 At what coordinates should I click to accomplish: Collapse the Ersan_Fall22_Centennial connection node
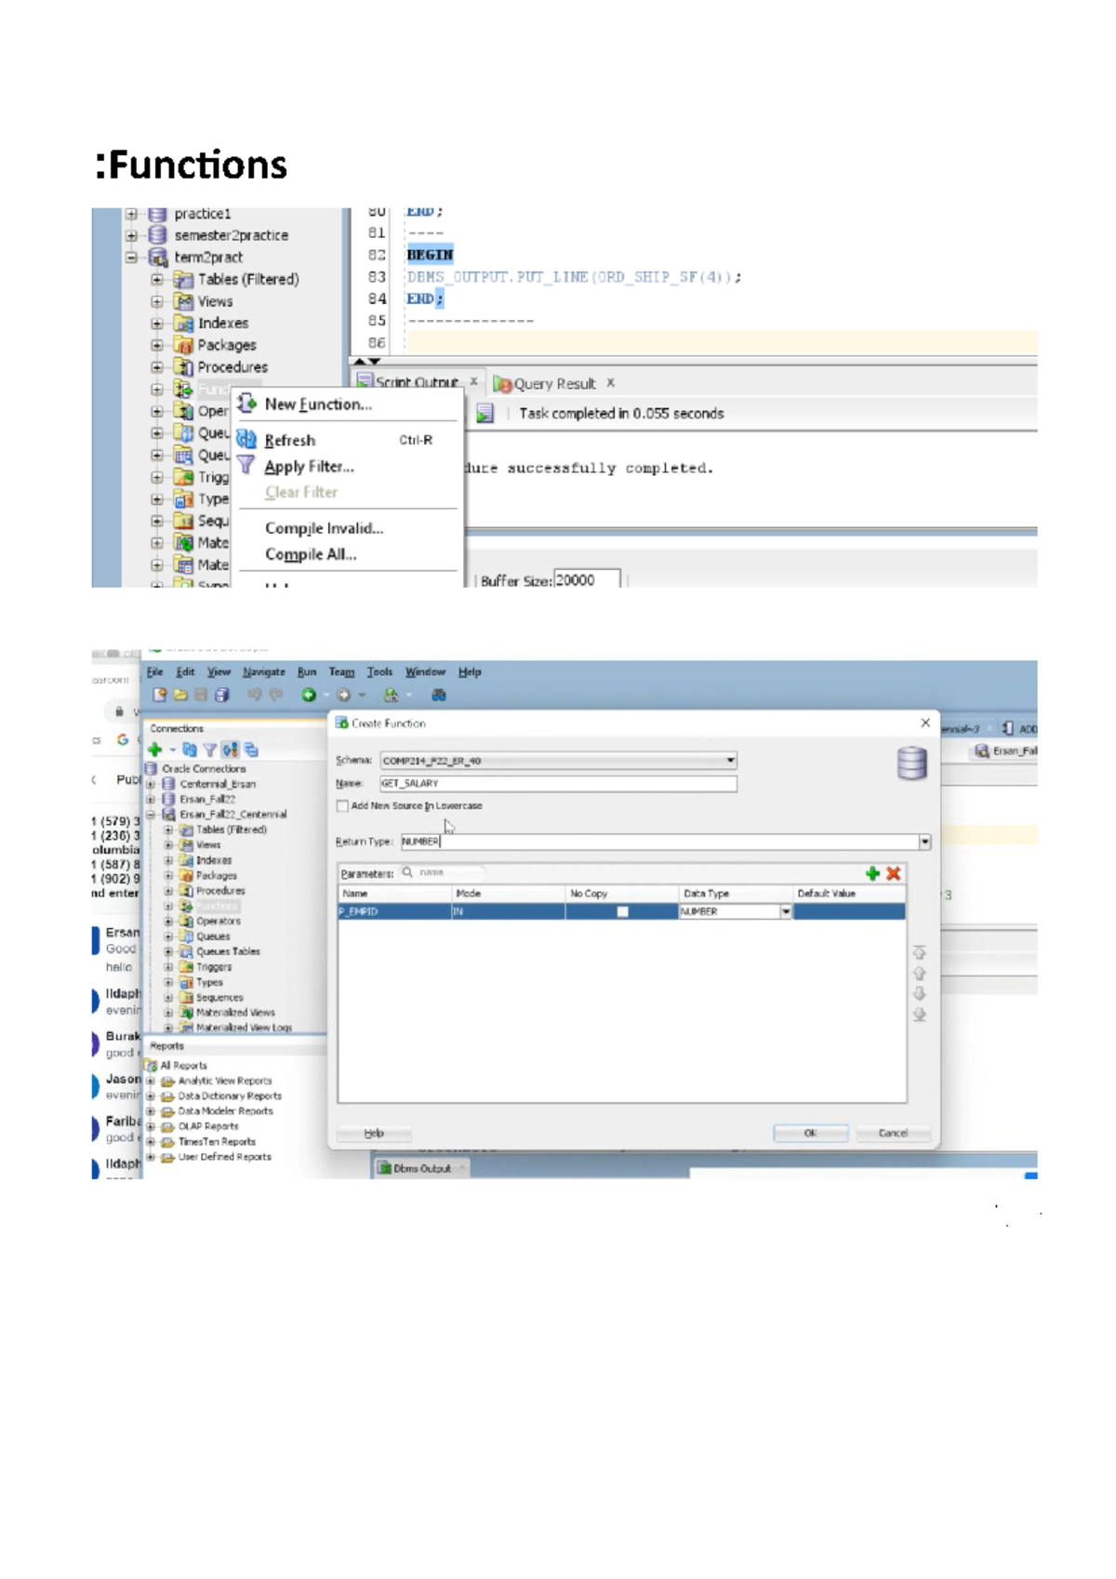(151, 815)
